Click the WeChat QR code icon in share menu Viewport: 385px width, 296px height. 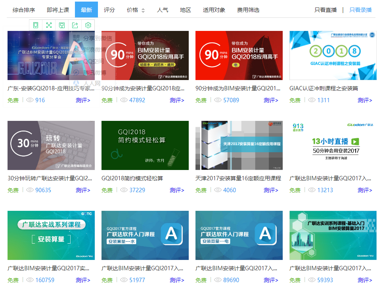point(77,38)
